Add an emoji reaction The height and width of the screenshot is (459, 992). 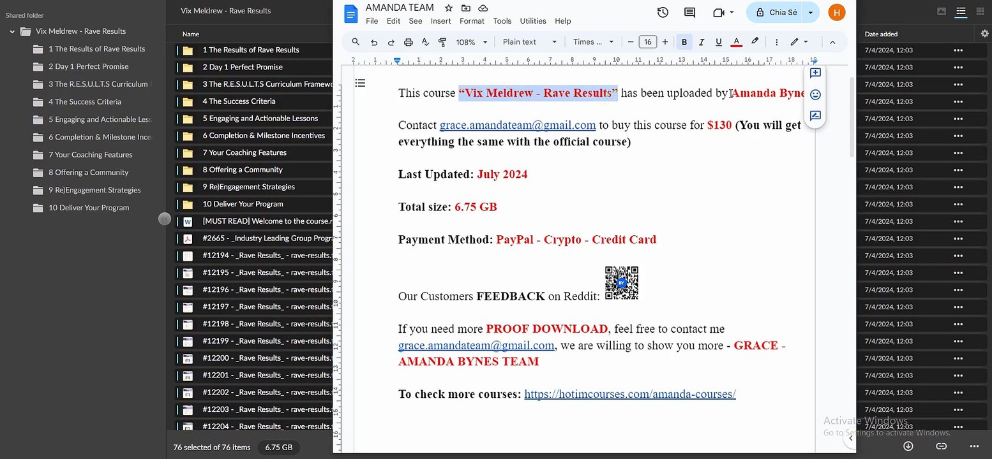click(x=815, y=94)
